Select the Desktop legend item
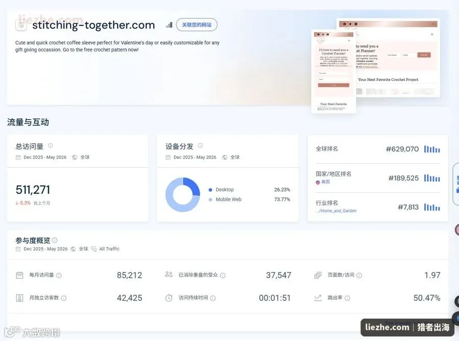The image size is (459, 341). click(221, 190)
